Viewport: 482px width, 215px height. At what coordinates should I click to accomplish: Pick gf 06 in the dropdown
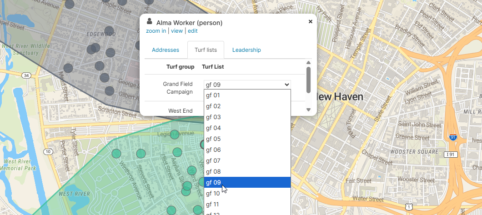[247, 150]
